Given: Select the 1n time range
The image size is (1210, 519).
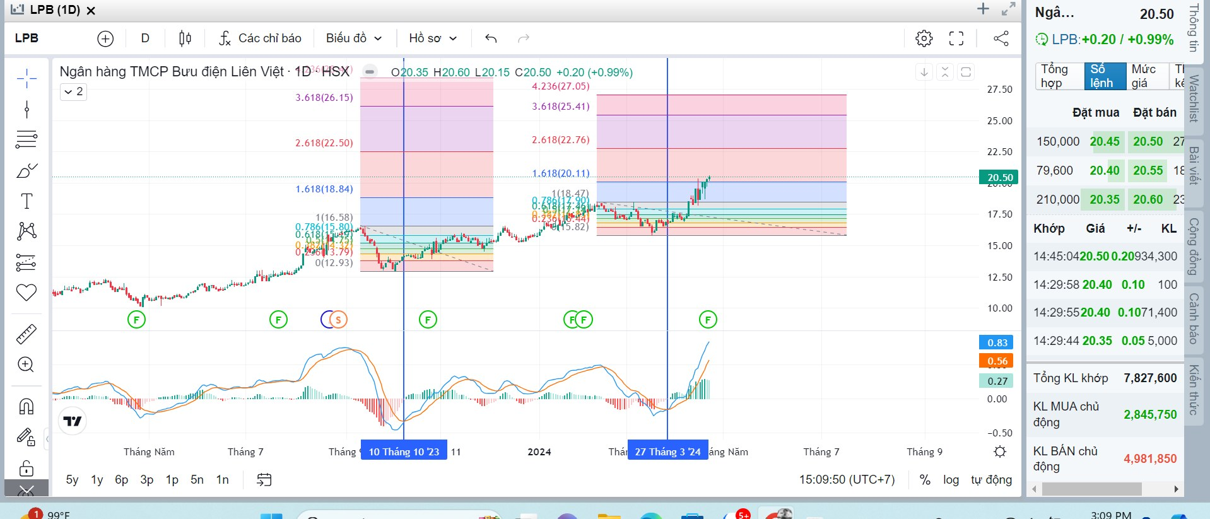Looking at the screenshot, I should point(223,480).
